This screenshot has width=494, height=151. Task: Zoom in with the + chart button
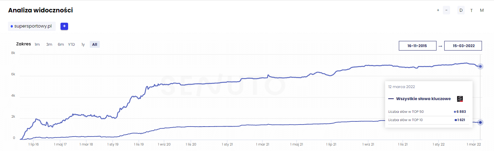(438, 10)
